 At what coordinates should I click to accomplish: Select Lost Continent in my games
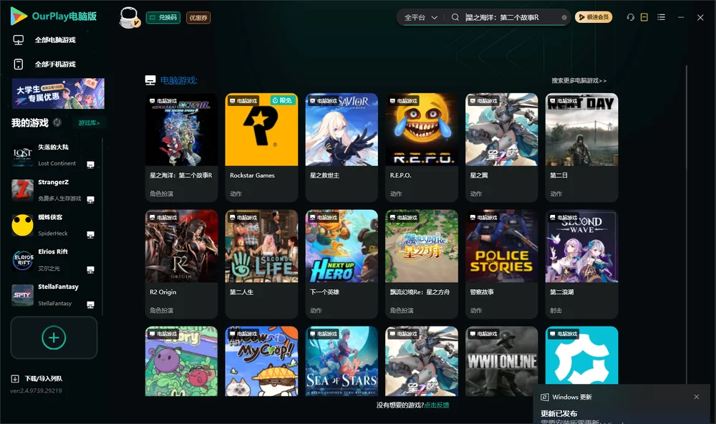click(x=54, y=155)
